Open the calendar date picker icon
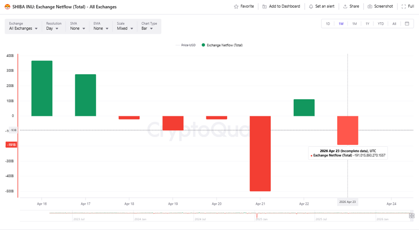Viewport: 419px width, 230px height. pyautogui.click(x=407, y=24)
